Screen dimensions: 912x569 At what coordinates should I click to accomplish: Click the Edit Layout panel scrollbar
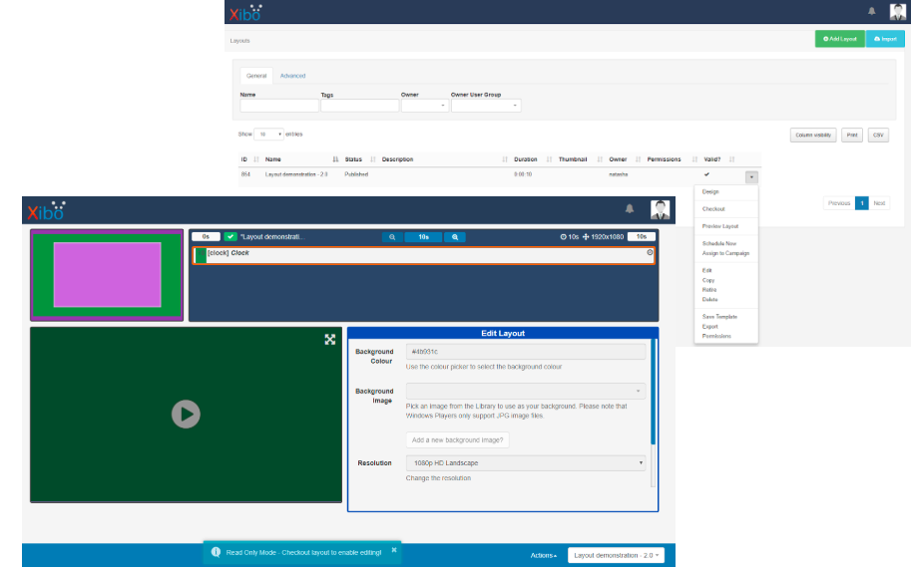click(653, 392)
